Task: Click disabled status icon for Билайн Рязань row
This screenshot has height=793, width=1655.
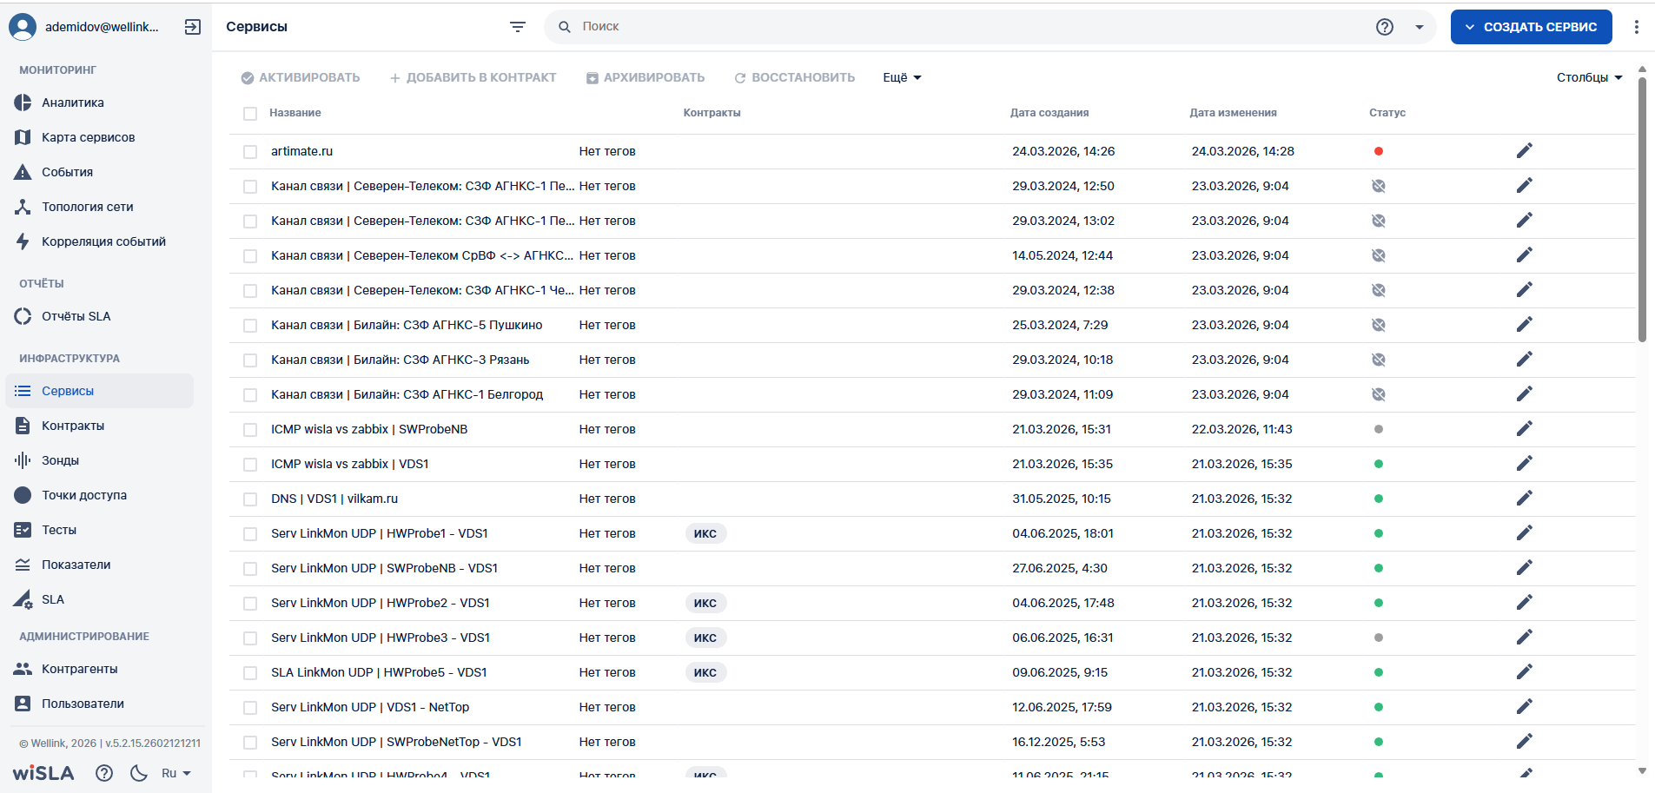Action: (1379, 360)
